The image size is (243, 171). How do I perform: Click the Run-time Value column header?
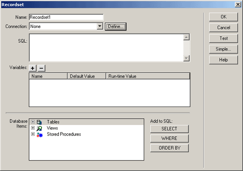point(148,76)
